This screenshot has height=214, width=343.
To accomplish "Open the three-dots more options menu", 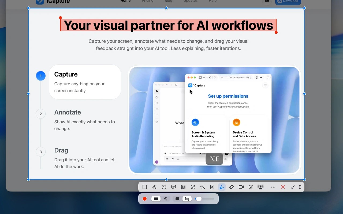I will [273, 187].
